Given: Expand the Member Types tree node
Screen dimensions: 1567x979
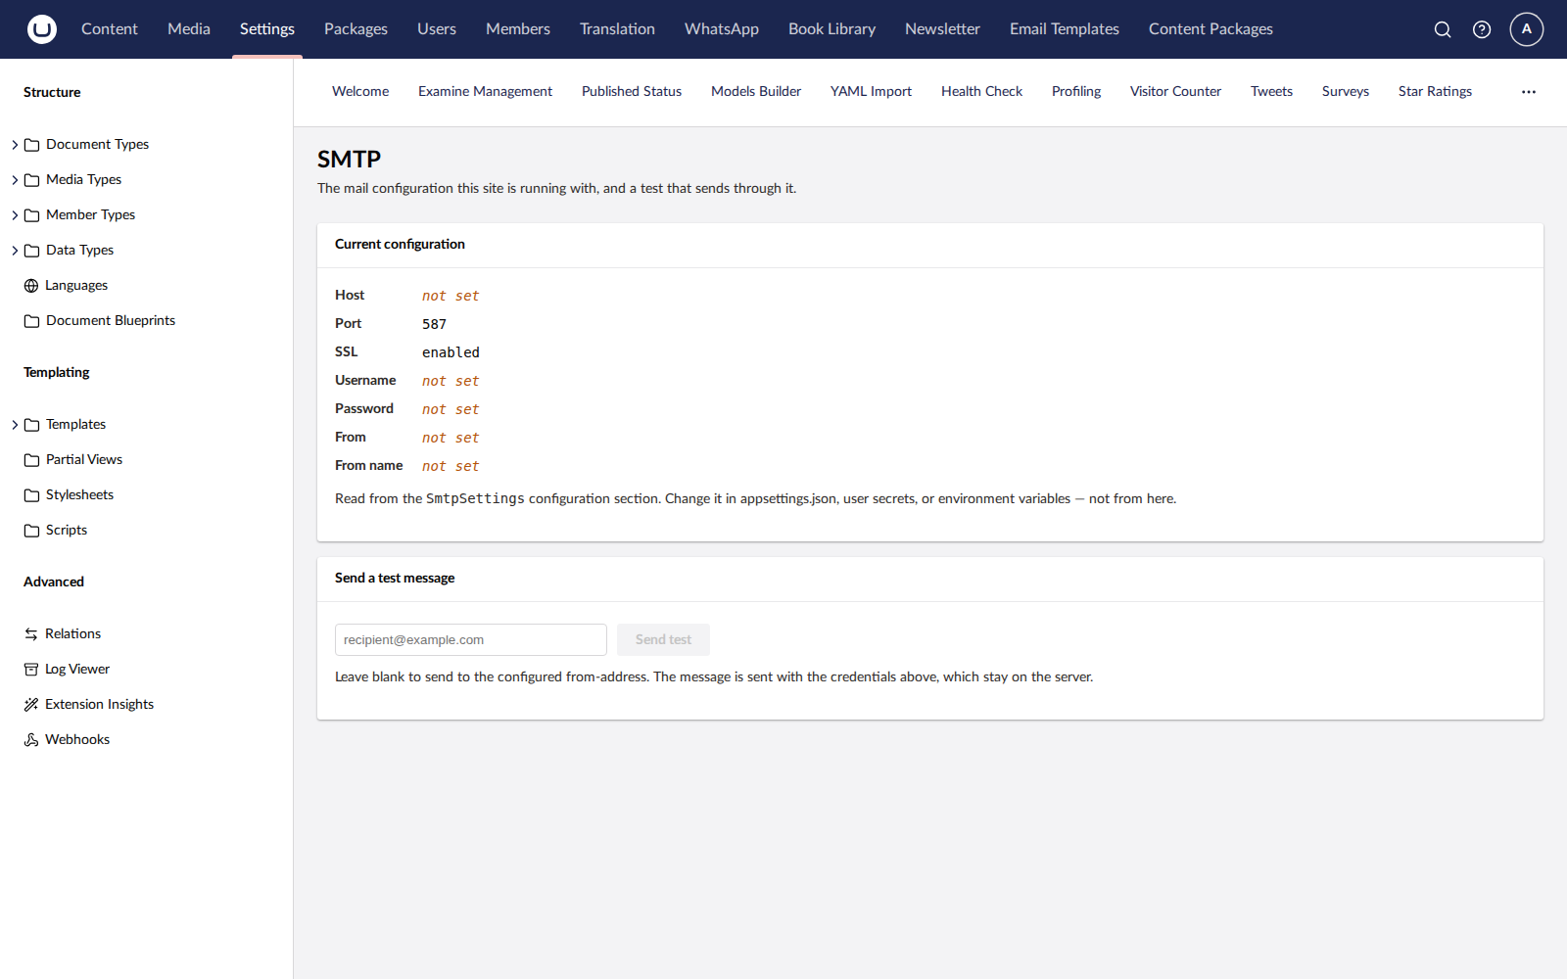Looking at the screenshot, I should [15, 215].
